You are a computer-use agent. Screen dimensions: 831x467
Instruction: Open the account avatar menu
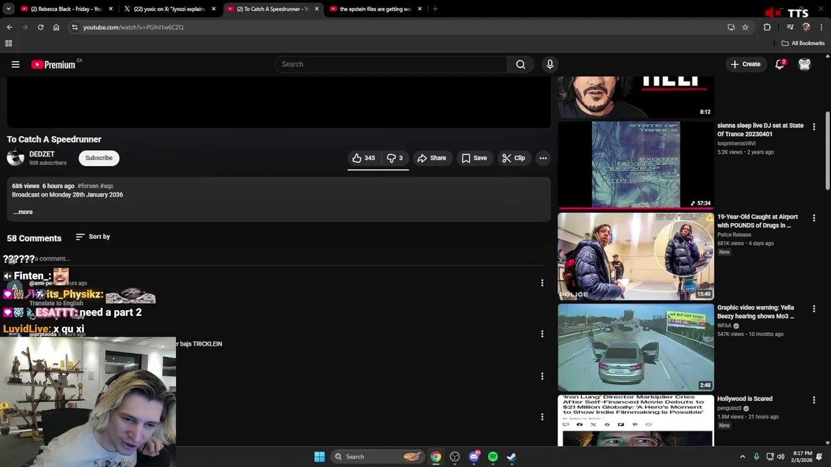point(804,64)
